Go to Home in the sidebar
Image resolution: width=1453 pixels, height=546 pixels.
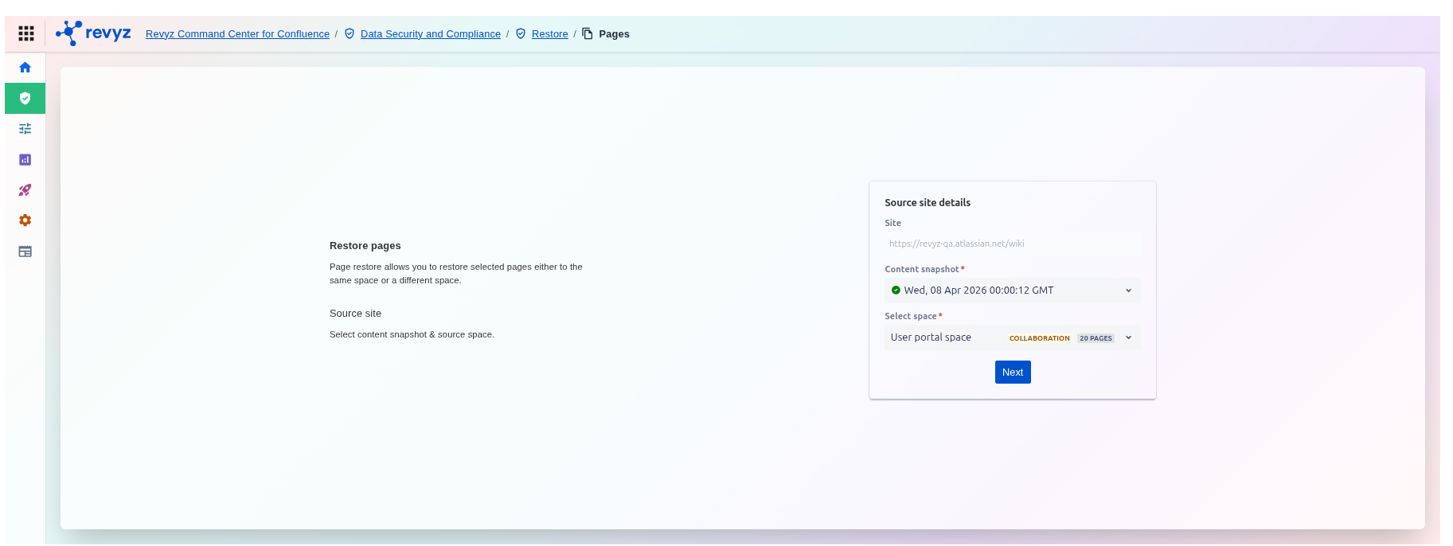[x=25, y=68]
